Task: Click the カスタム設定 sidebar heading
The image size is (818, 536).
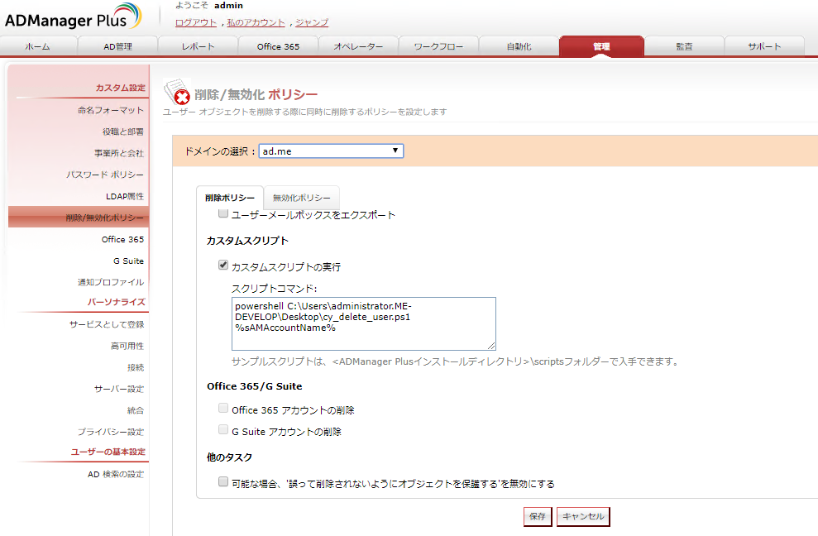Action: 121,88
